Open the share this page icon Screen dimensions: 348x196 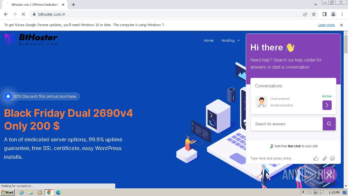(305, 14)
